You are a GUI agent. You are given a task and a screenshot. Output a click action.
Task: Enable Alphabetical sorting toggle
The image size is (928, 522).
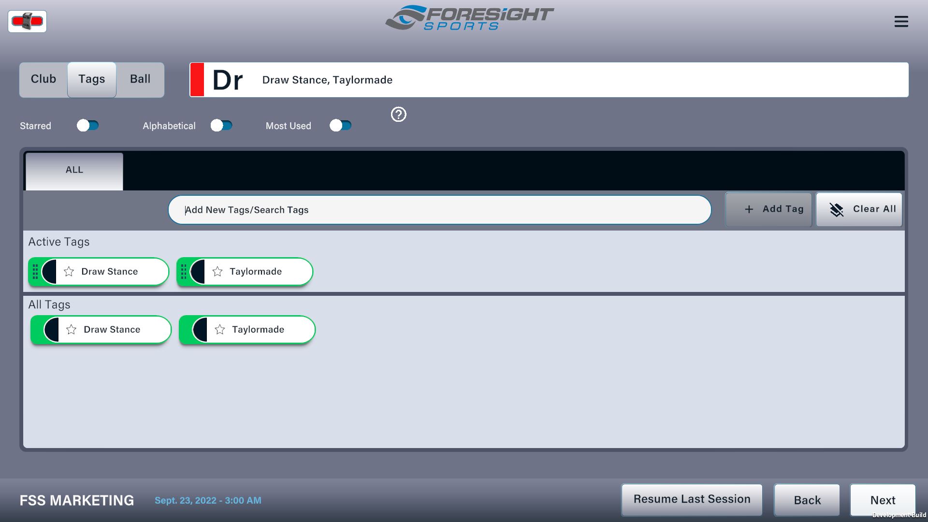pyautogui.click(x=221, y=126)
